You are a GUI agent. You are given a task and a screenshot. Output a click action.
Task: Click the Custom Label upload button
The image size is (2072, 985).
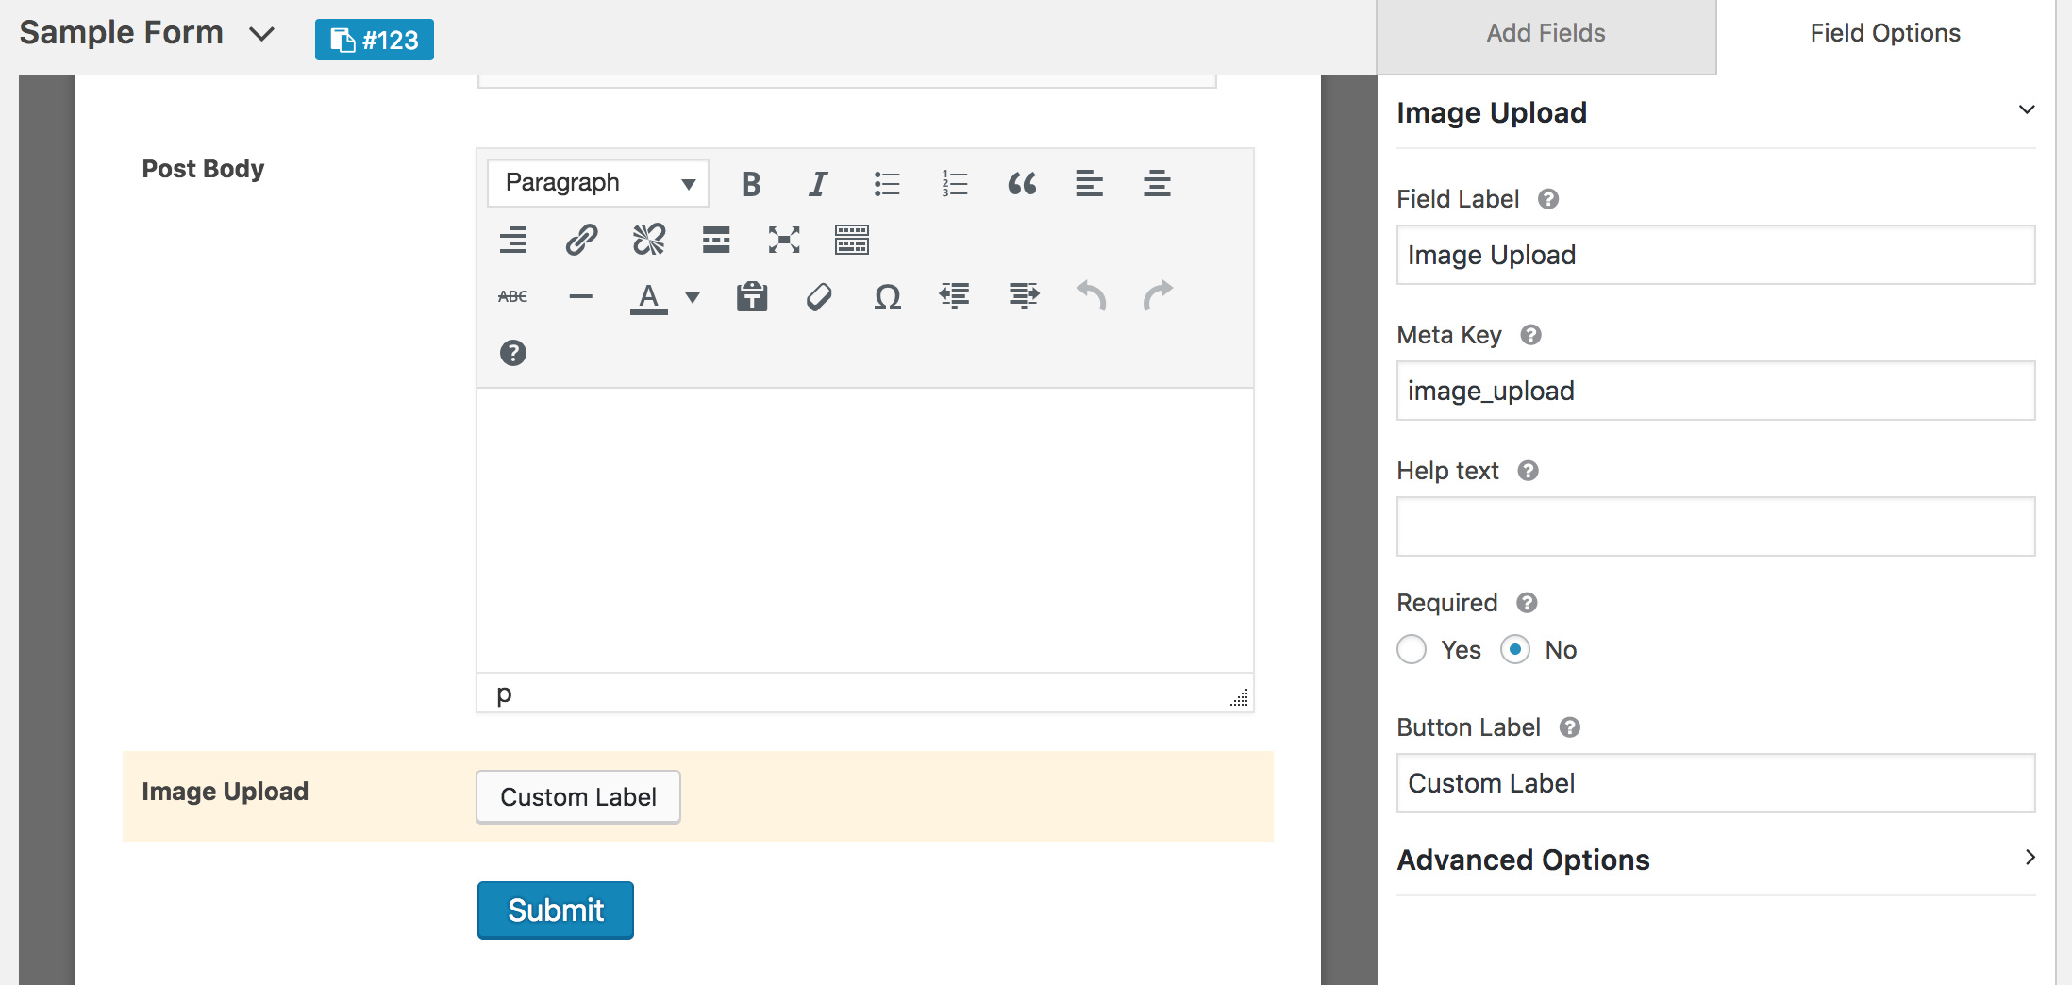578,797
